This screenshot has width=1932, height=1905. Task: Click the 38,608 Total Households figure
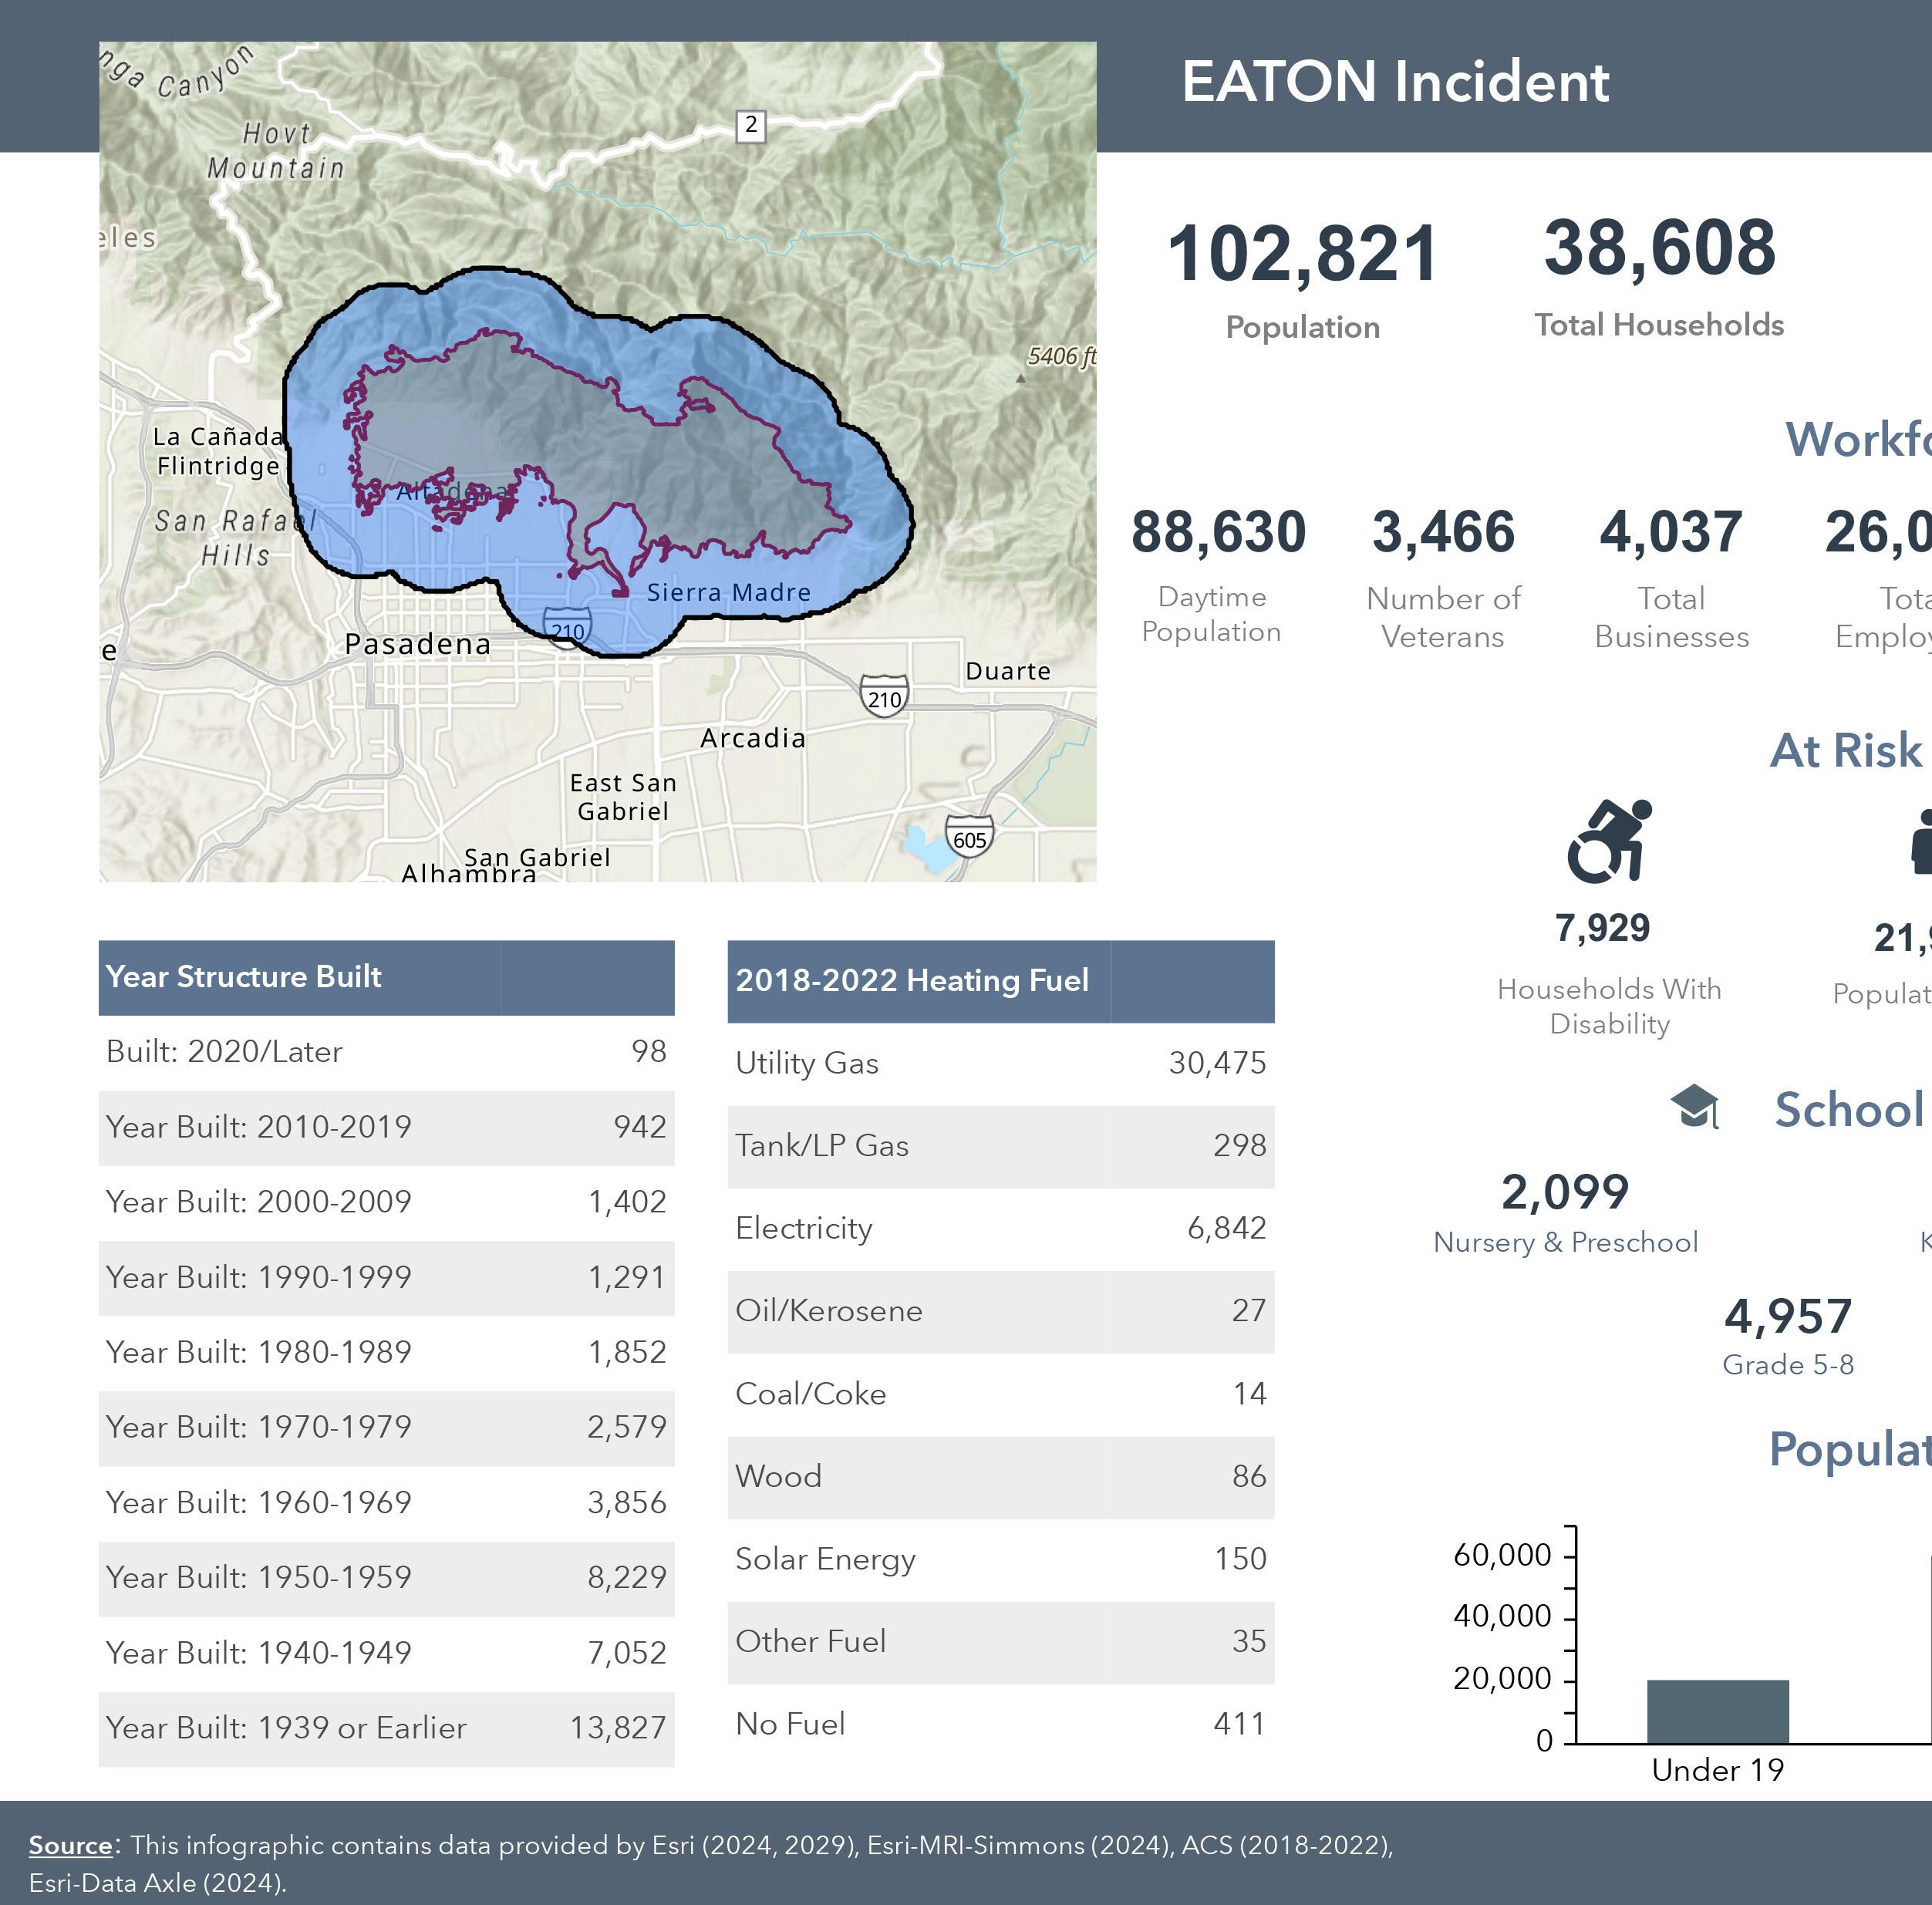pos(1659,248)
